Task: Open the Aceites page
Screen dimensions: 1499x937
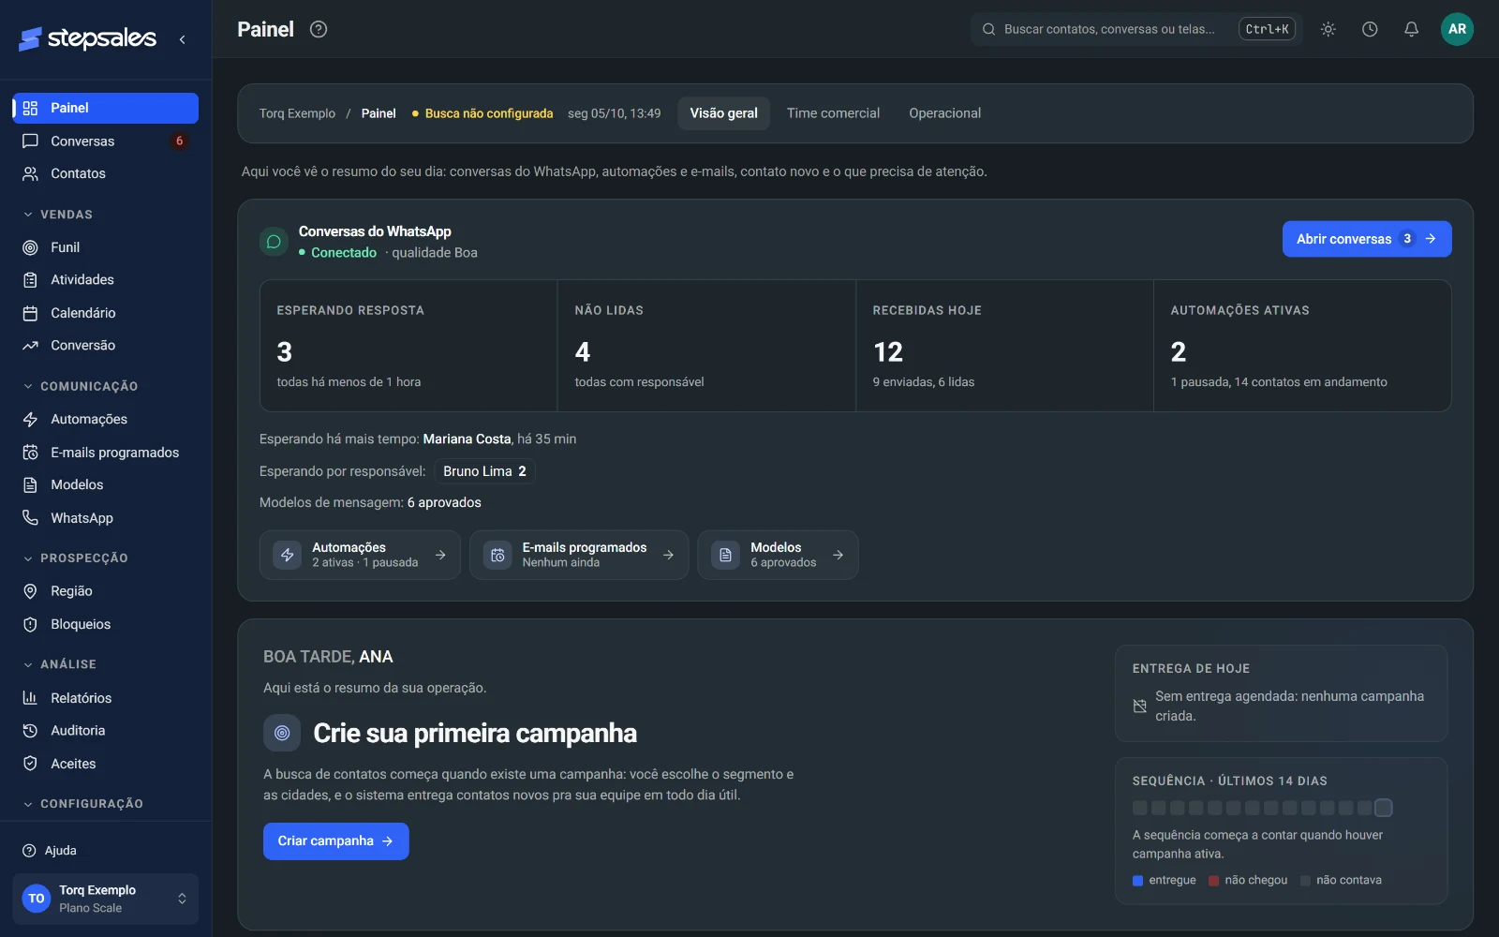Action: pyautogui.click(x=106, y=764)
